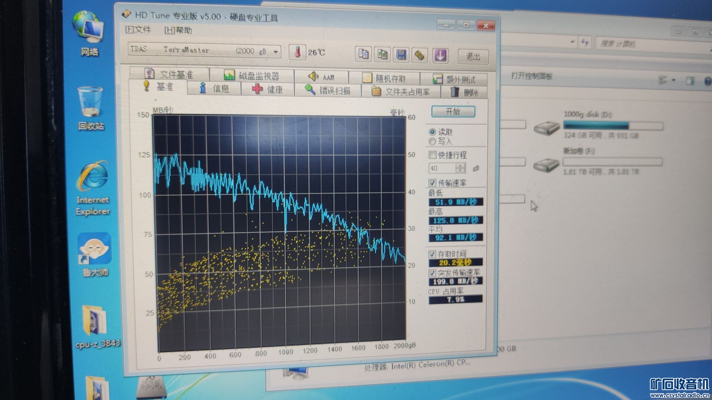This screenshot has width=712, height=400.
Task: Switch to 文件基准 tab
Action: (x=169, y=74)
